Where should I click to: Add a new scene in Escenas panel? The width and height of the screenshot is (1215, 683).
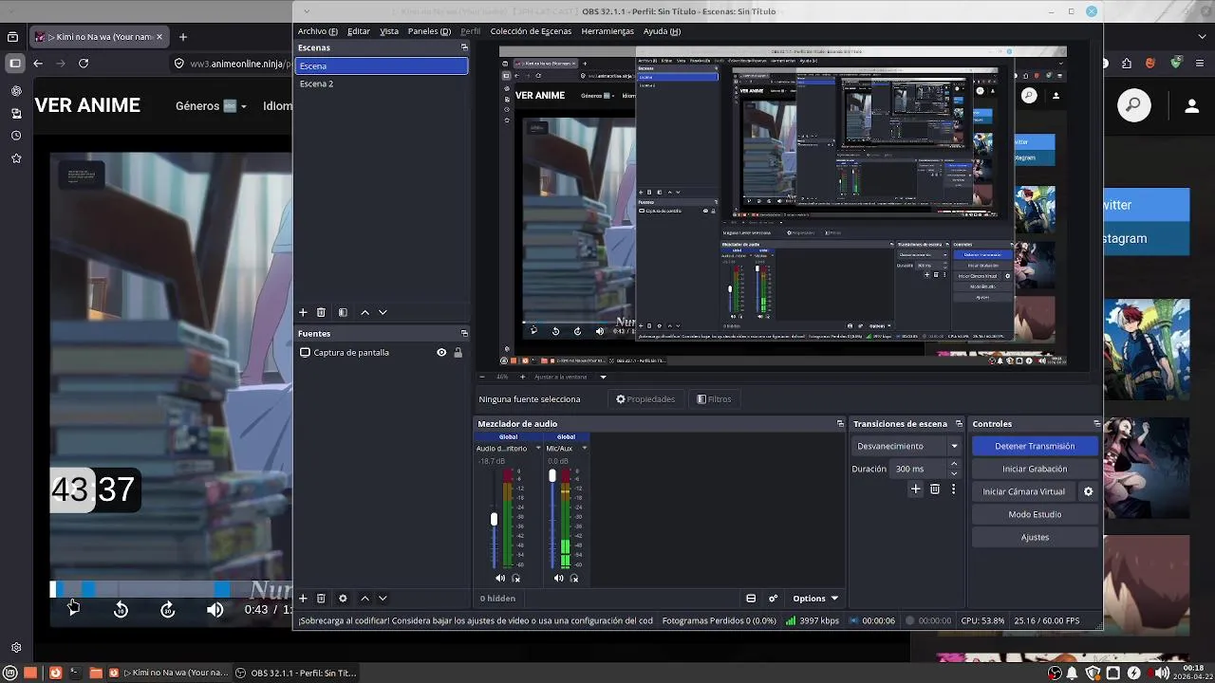(303, 312)
